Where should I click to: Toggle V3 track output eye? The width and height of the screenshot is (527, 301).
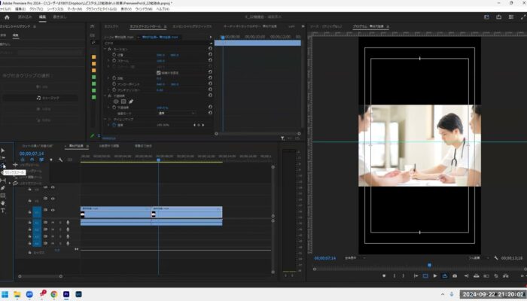tap(53, 187)
